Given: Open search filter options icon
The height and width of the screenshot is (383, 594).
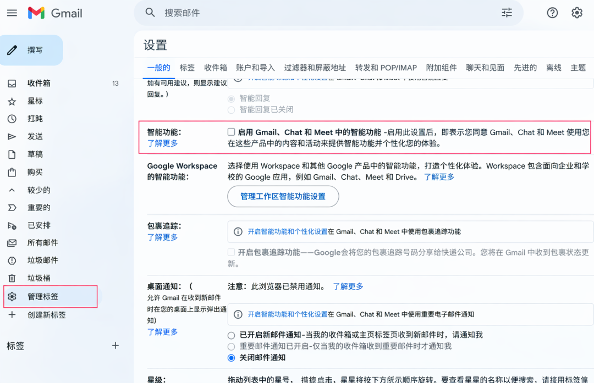Looking at the screenshot, I should (507, 13).
